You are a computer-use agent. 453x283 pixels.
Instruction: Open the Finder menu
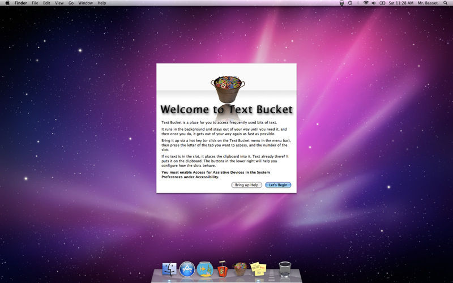click(21, 3)
